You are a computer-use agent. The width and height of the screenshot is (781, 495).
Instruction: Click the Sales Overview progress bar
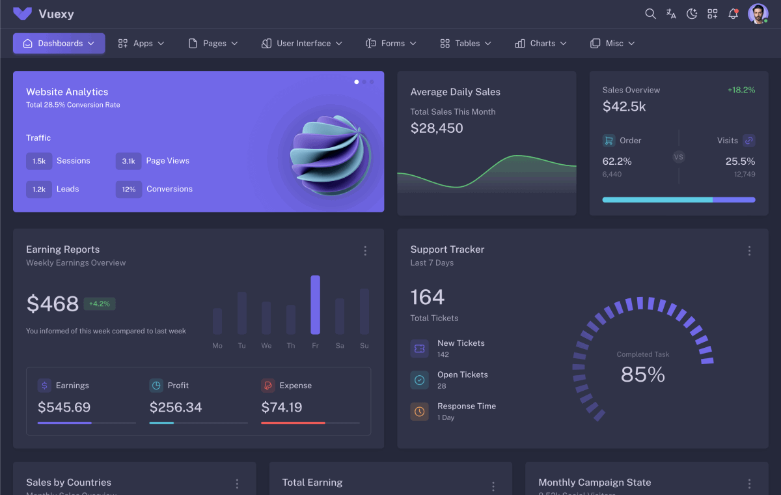679,200
